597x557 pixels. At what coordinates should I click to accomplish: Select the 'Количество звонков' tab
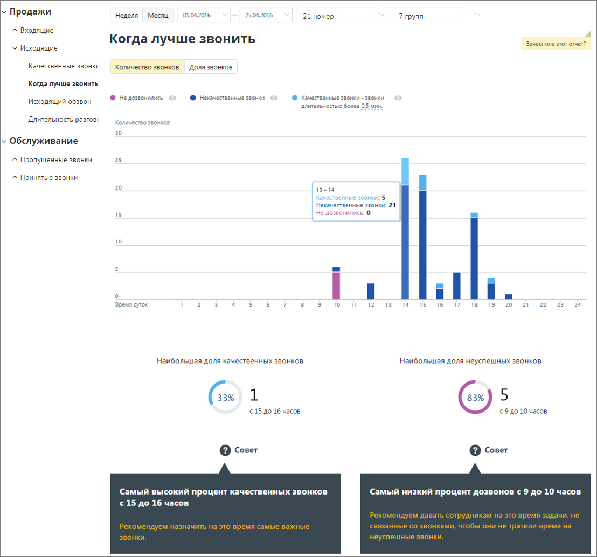coord(147,67)
